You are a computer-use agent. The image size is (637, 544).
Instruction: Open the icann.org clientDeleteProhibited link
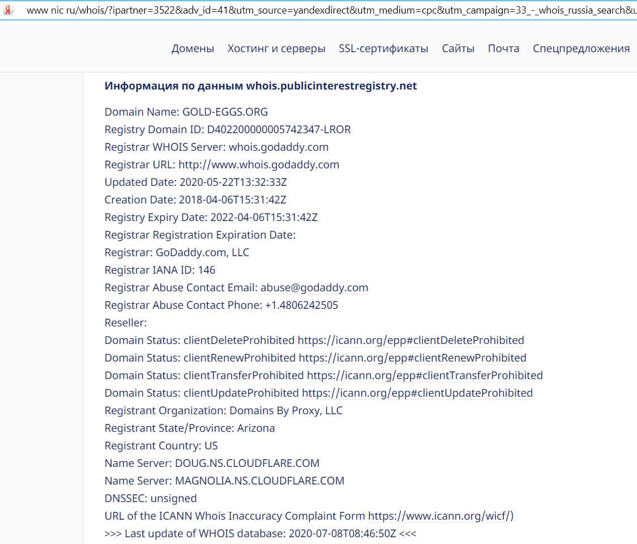[x=411, y=341]
